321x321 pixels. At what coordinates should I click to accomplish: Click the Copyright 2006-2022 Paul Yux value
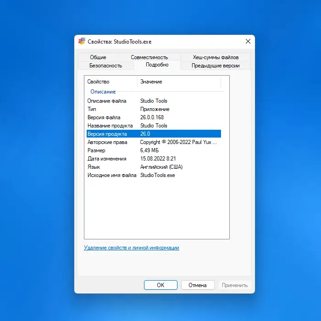point(178,142)
